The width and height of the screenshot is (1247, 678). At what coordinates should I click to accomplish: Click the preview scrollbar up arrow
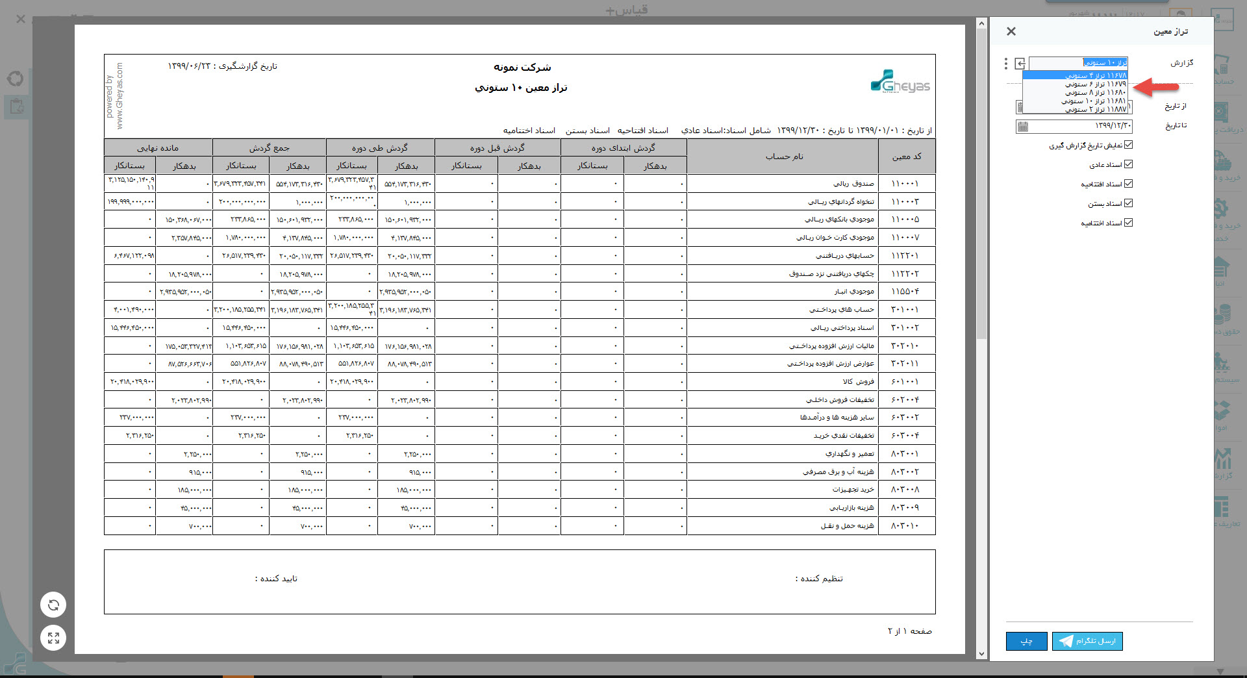point(981,23)
